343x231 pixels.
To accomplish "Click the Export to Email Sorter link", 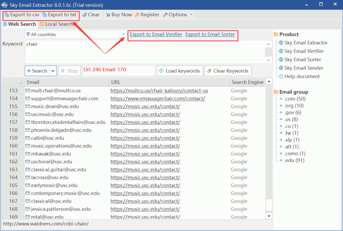I will 210,34.
